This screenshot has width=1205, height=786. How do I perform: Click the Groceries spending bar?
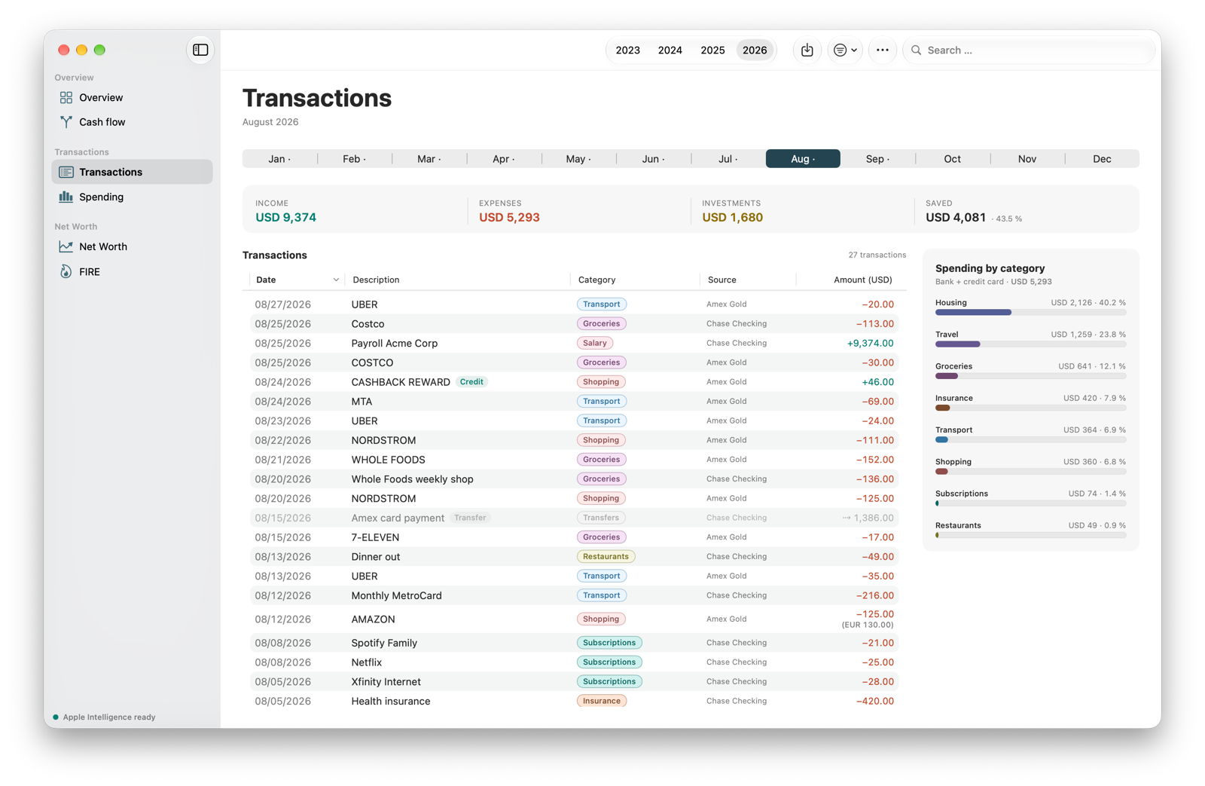[1030, 376]
